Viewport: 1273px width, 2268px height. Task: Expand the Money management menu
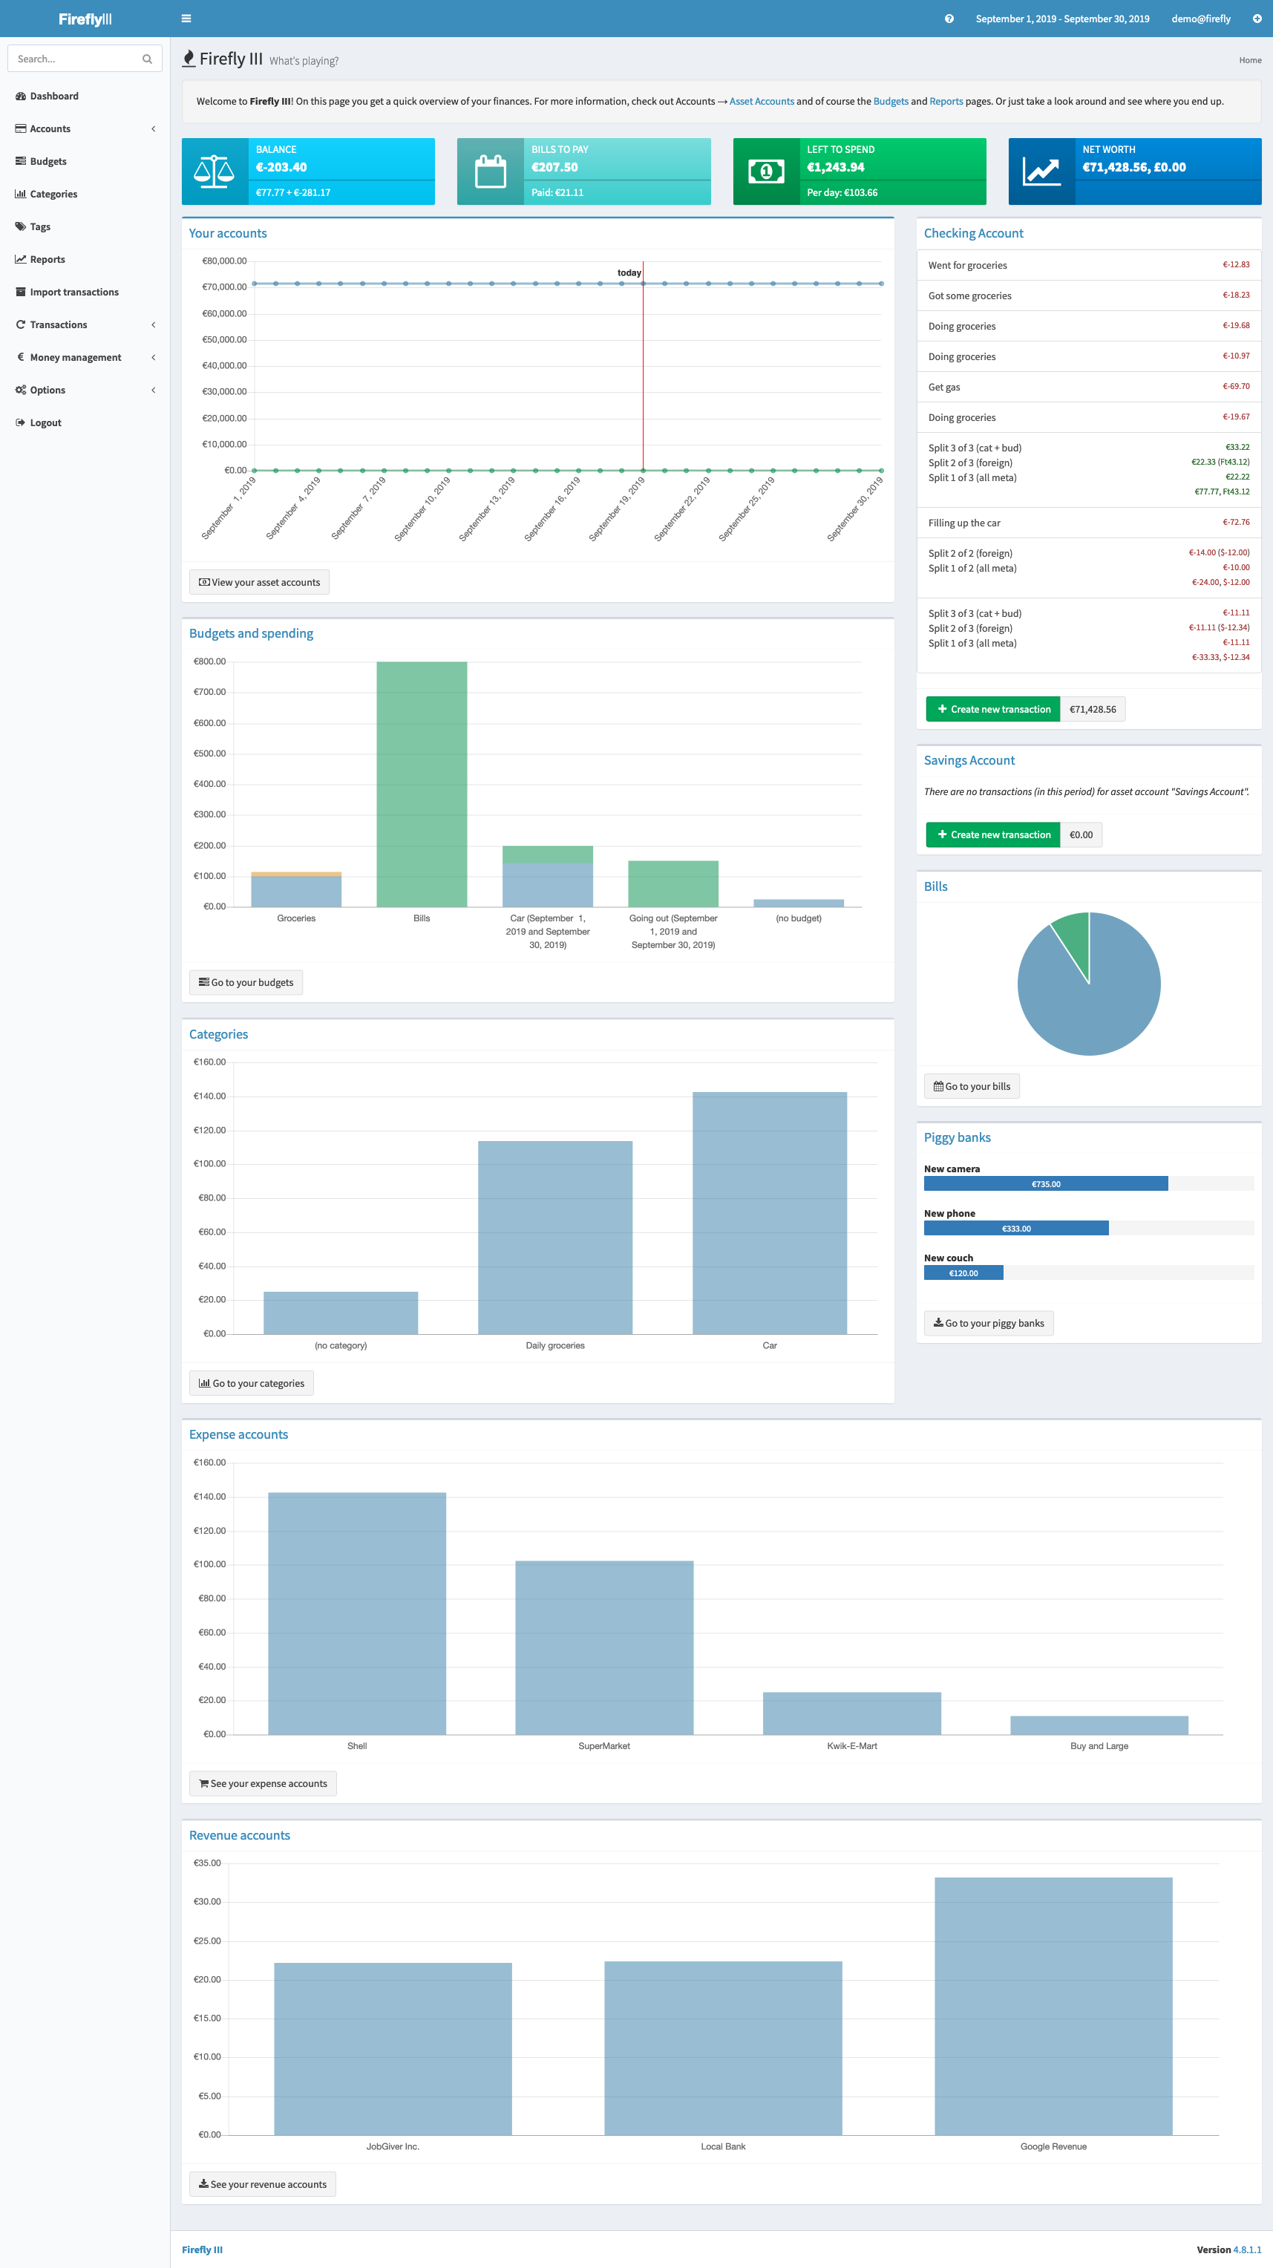click(x=85, y=357)
